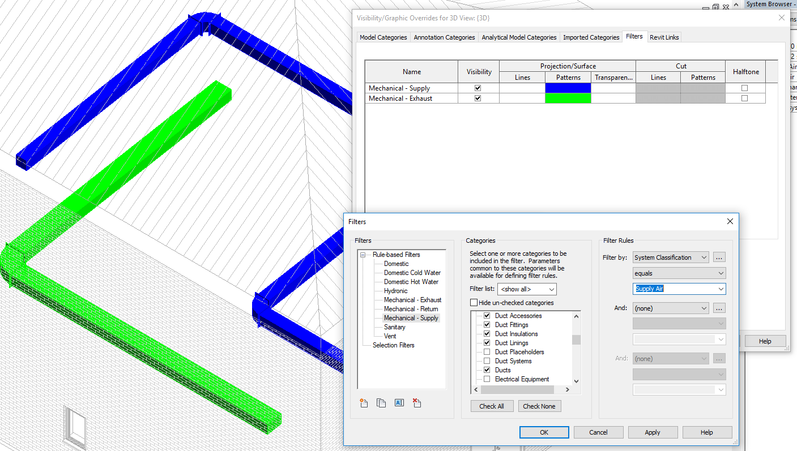Apply the filter changes
This screenshot has height=451, width=797.
pyautogui.click(x=653, y=432)
